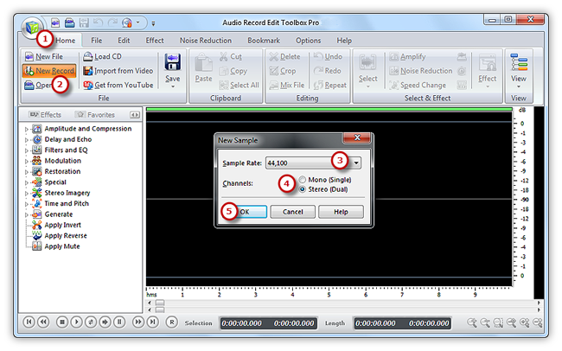Open the Edit ribbon tab
The image size is (562, 351).
[x=124, y=41]
